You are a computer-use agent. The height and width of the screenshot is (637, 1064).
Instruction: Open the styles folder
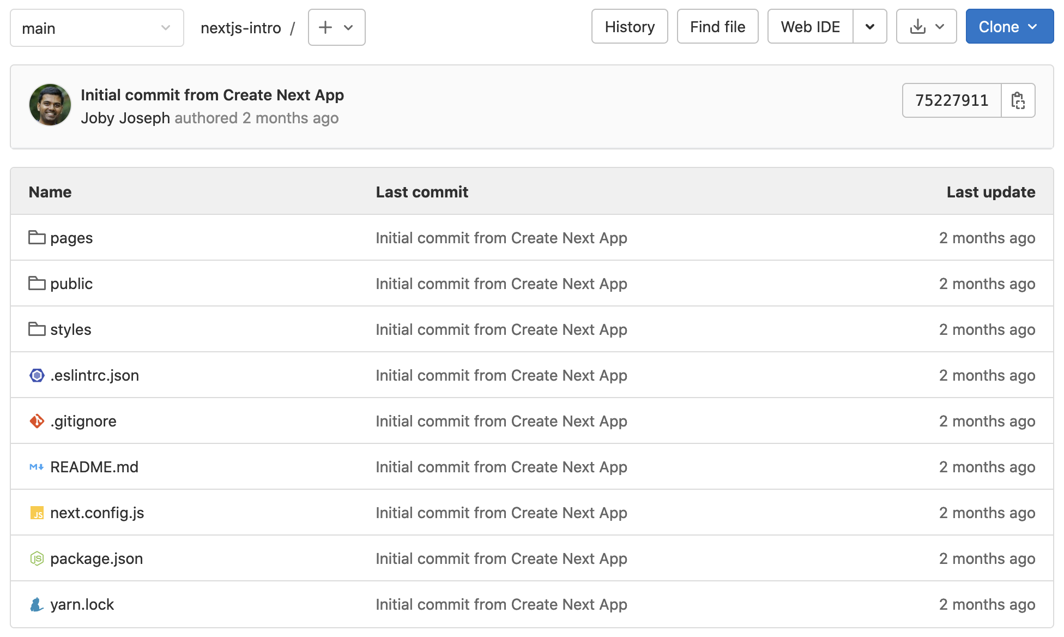click(x=70, y=329)
